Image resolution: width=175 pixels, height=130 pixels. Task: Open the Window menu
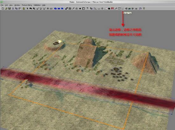click(x=17, y=5)
